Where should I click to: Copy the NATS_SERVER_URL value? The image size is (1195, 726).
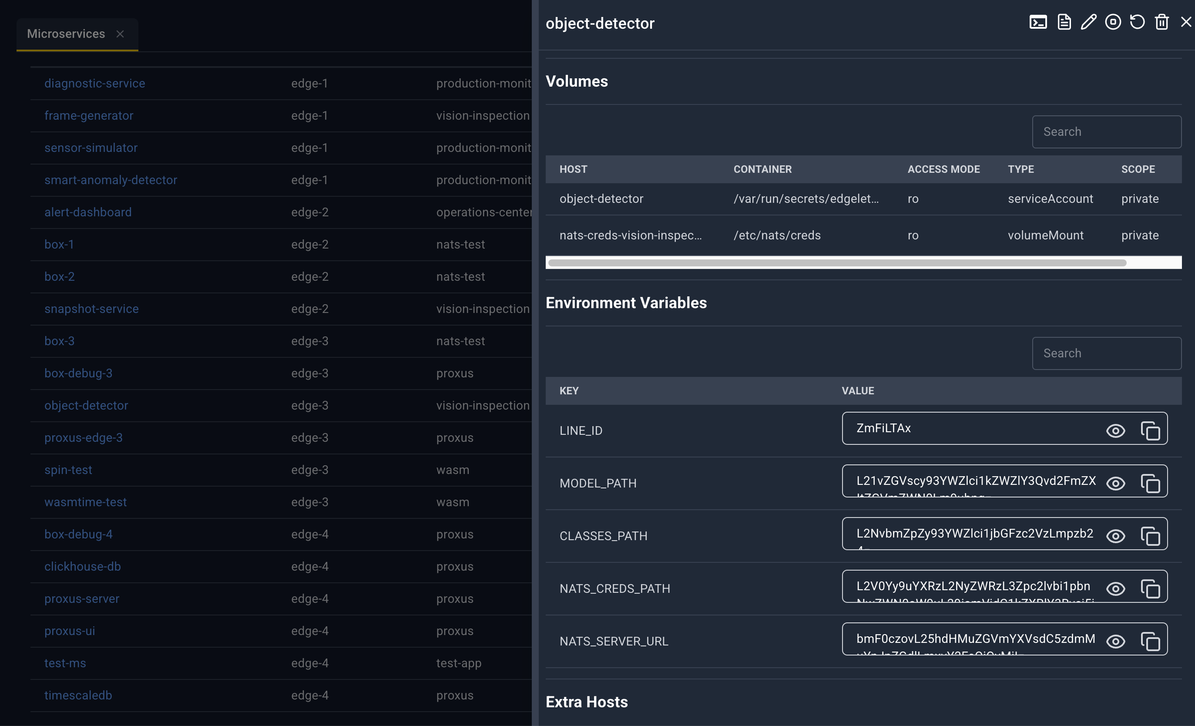click(1150, 642)
